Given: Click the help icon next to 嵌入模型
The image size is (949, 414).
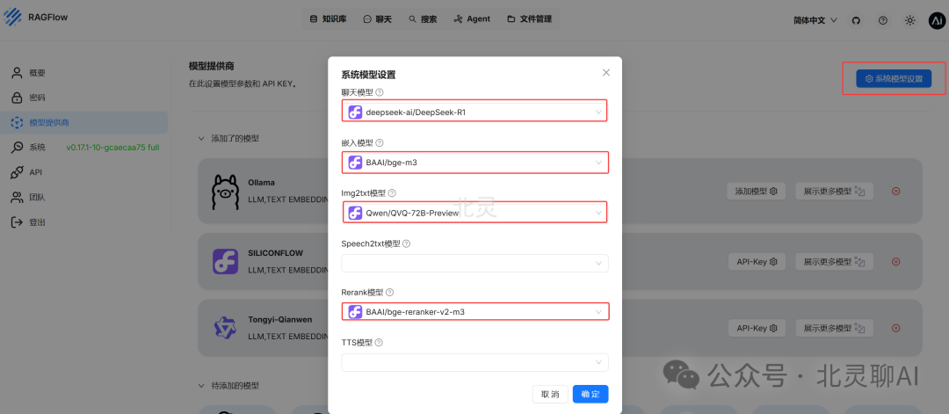Looking at the screenshot, I should pyautogui.click(x=380, y=143).
